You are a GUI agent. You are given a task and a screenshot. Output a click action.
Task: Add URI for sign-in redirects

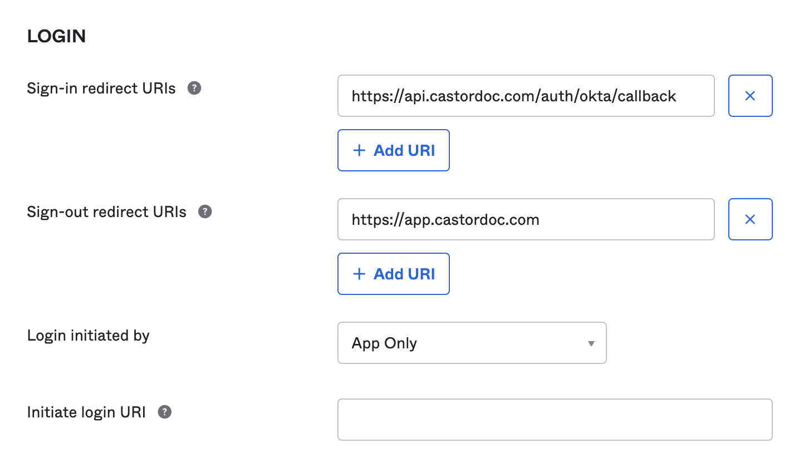point(393,150)
